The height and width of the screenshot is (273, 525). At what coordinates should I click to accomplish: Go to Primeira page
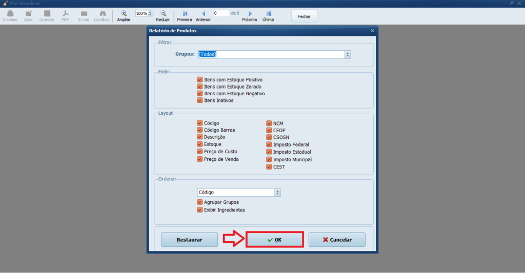coord(185,13)
